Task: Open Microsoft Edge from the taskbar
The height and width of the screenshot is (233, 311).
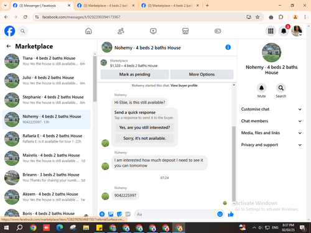Action: pyautogui.click(x=60, y=228)
